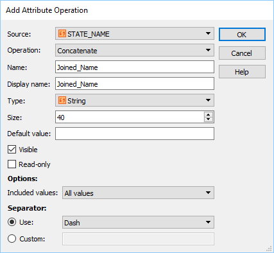
Task: Open the Type dropdown list
Action: [x=135, y=100]
